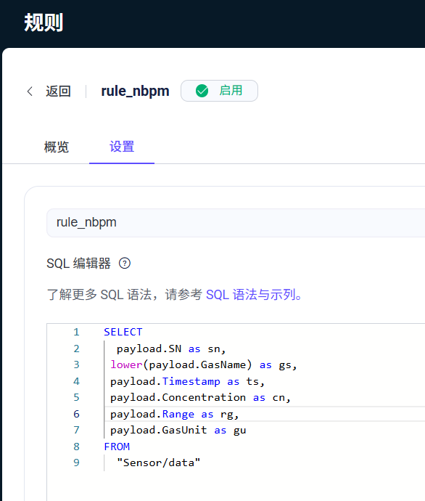425x501 pixels.
Task: Click the back arrow chevron icon
Action: coord(30,91)
